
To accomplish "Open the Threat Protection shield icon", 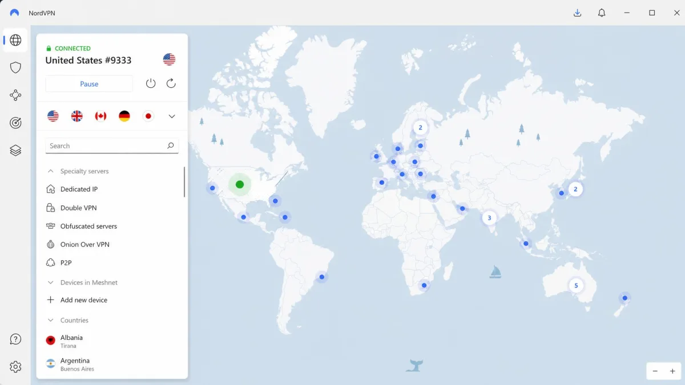I will (x=15, y=67).
